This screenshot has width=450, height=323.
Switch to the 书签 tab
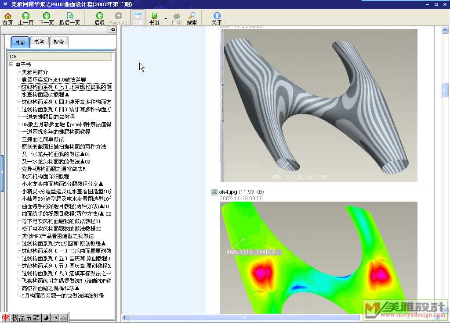pyautogui.click(x=39, y=42)
